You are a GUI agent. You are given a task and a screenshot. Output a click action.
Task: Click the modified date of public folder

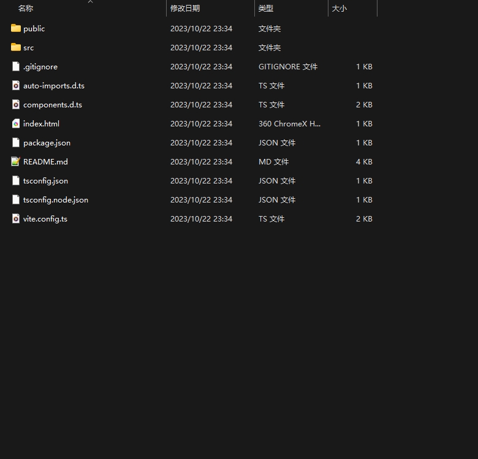click(x=201, y=29)
